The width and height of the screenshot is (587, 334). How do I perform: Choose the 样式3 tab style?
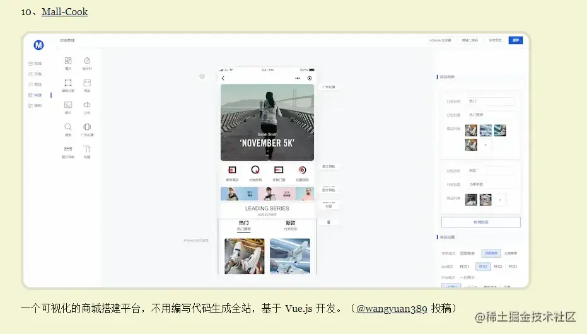pos(513,267)
